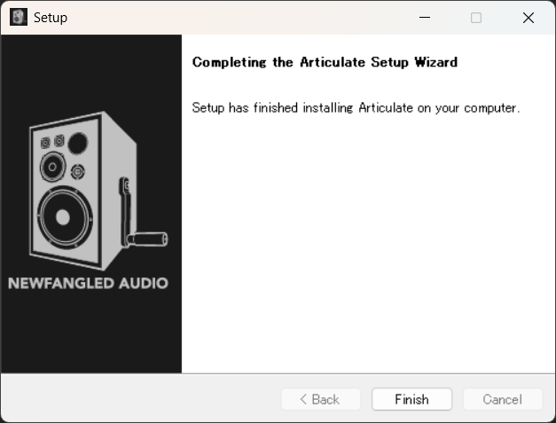Screen dimensions: 556x423
Task: Click the greyed-out Cancel button
Action: click(502, 399)
